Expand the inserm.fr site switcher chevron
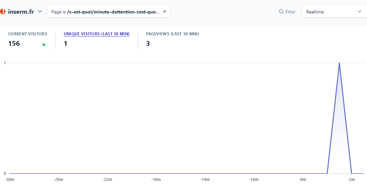The height and width of the screenshot is (188, 367). tap(40, 11)
